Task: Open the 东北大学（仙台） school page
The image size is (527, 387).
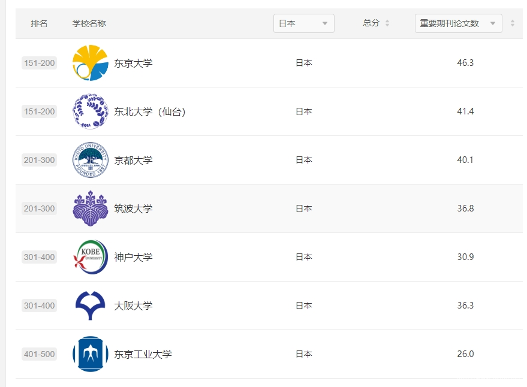Action: point(150,111)
